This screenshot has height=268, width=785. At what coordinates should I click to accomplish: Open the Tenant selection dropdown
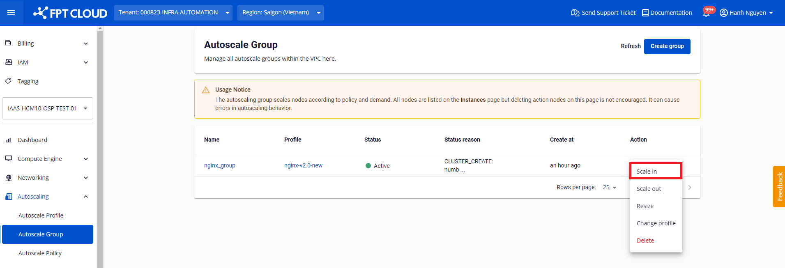click(173, 13)
